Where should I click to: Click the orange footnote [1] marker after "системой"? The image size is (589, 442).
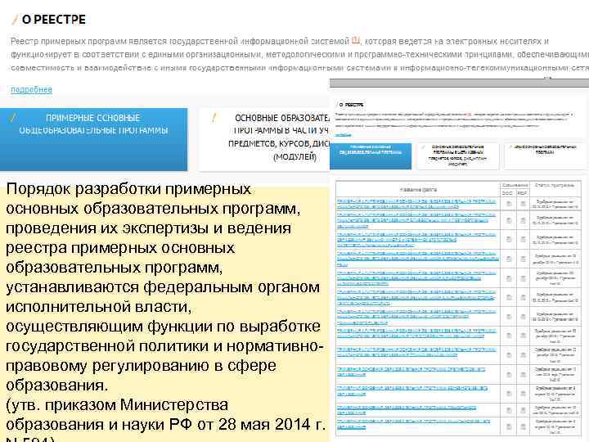coord(356,40)
